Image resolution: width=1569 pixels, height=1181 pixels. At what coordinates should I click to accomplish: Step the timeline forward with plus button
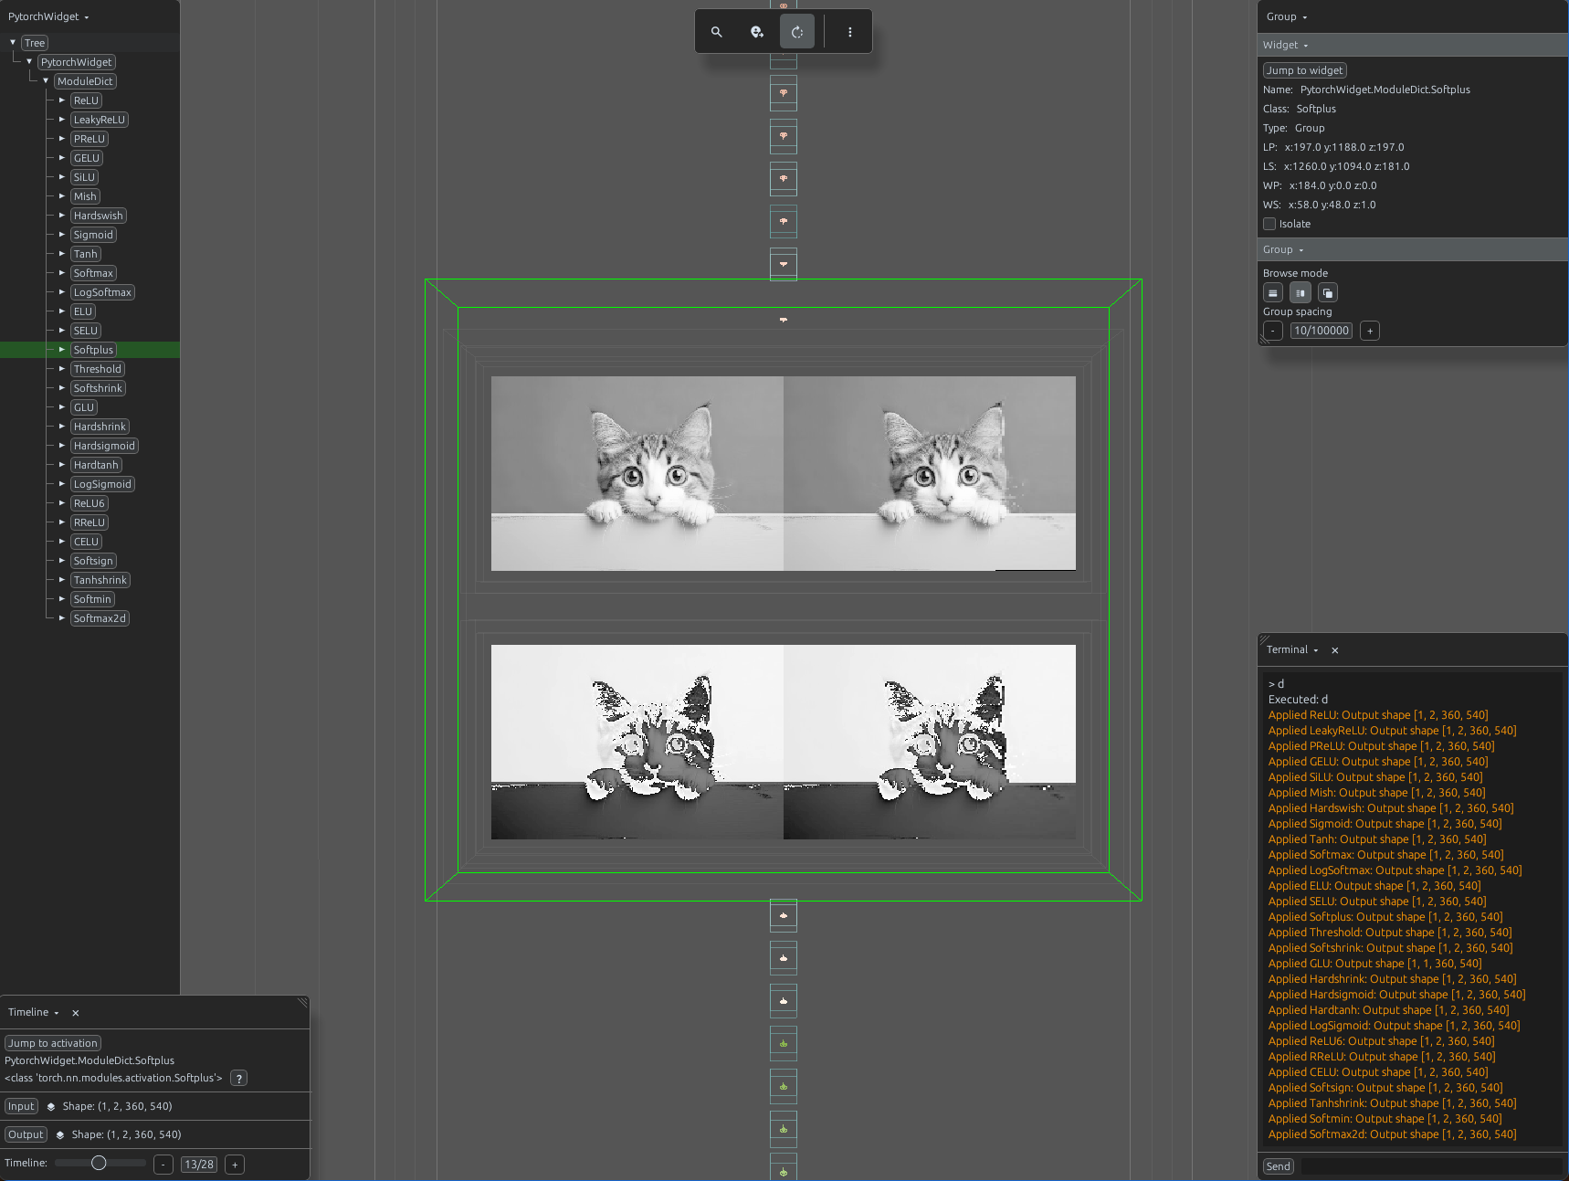235,1165
